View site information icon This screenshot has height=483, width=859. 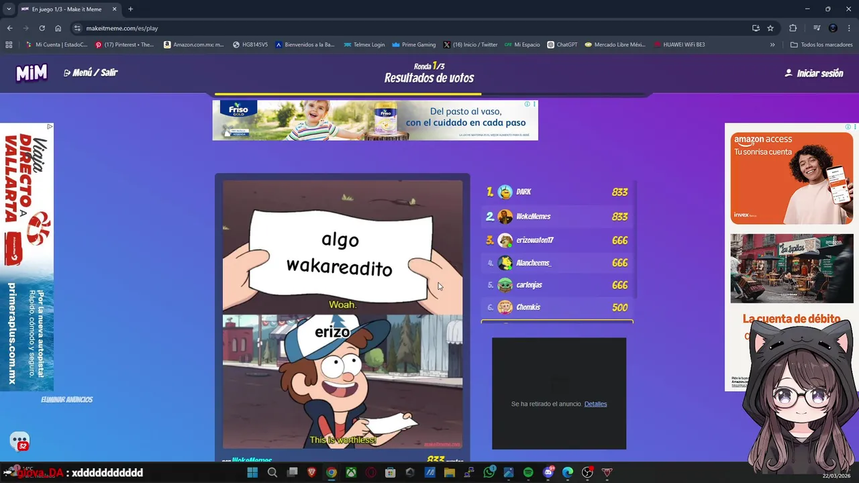tap(77, 28)
